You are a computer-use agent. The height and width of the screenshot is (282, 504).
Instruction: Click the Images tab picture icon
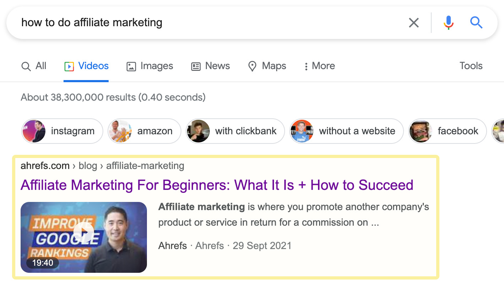(131, 66)
